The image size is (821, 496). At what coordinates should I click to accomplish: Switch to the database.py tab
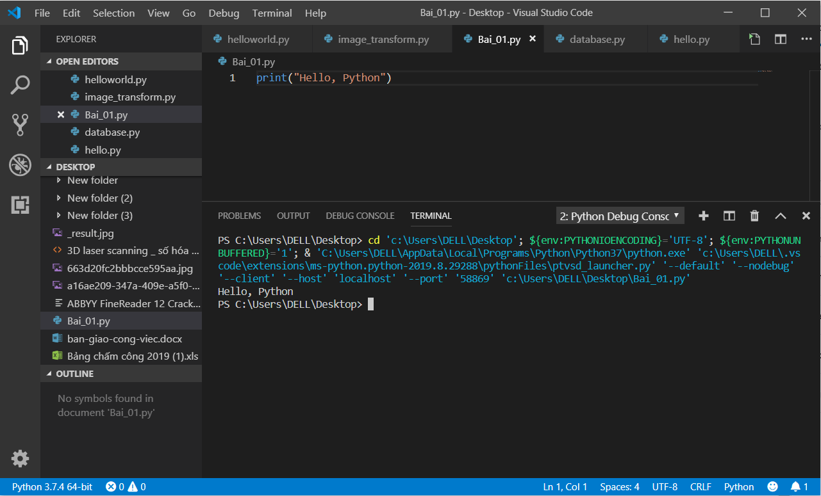pyautogui.click(x=597, y=39)
